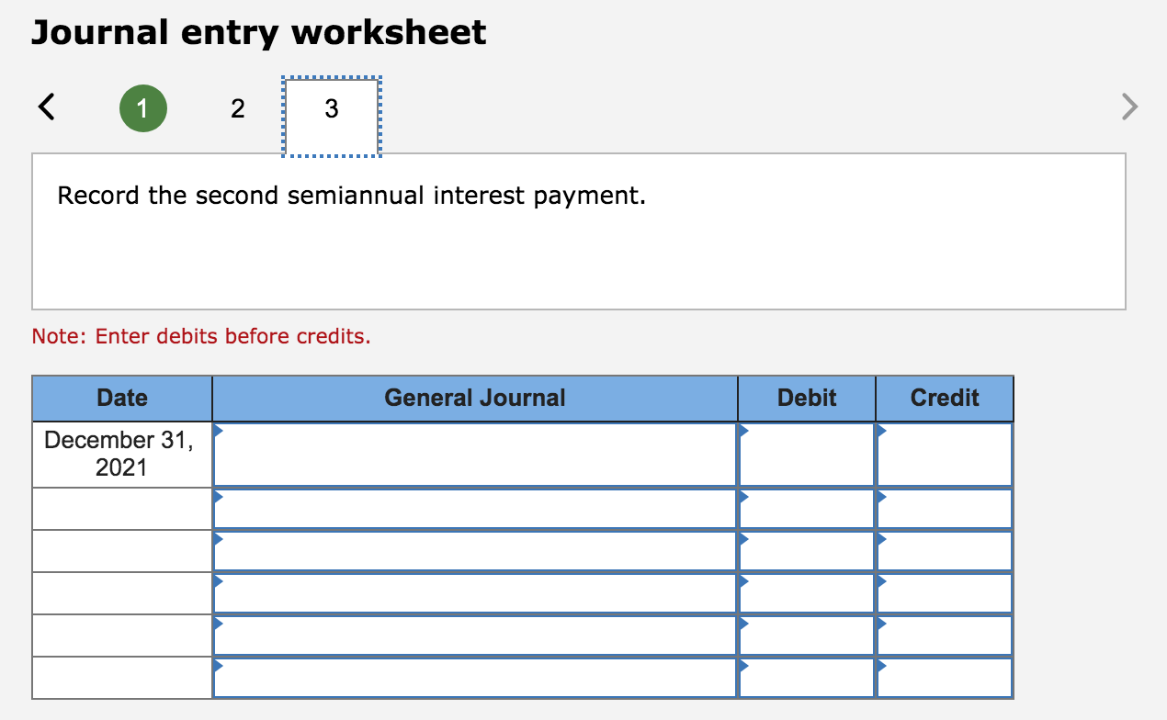Open journal entry tab 2
Image resolution: width=1167 pixels, height=720 pixels.
coord(237,108)
